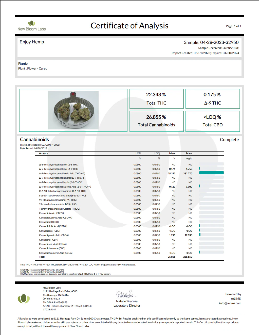Image resolution: width=259 pixels, height=335 pixels.
Task: Click the Analyte column header
Action: 44,153
